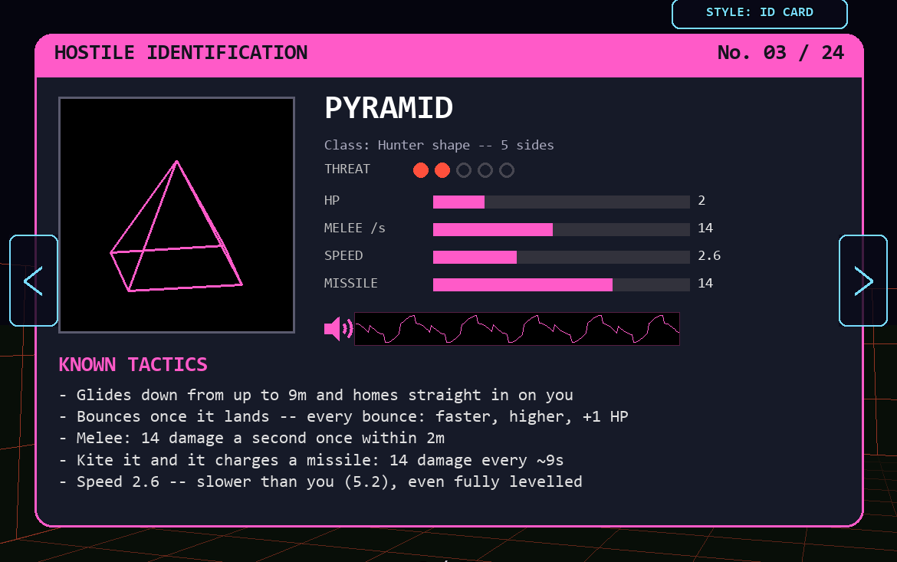Click the second filled threat dot
The image size is (897, 562).
click(442, 170)
